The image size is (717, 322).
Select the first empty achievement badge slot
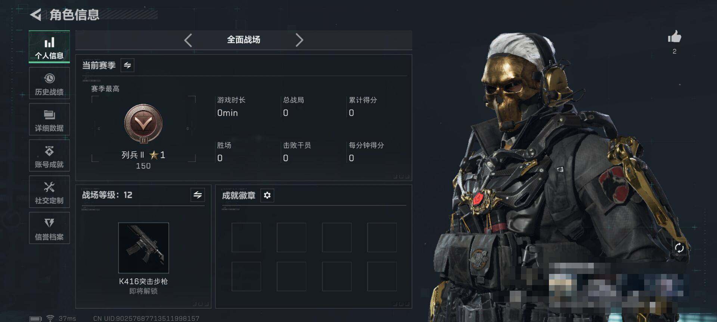click(x=246, y=237)
